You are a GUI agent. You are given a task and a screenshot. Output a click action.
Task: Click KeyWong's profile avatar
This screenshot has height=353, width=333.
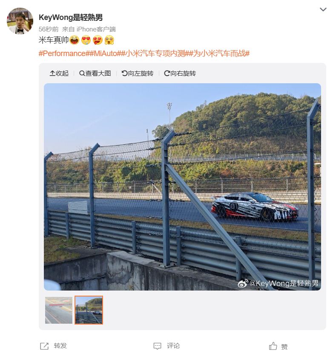(20, 21)
